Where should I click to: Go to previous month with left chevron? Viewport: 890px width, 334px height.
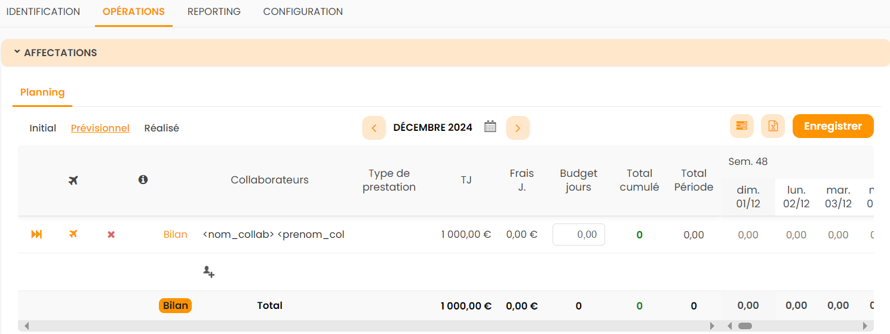[374, 128]
